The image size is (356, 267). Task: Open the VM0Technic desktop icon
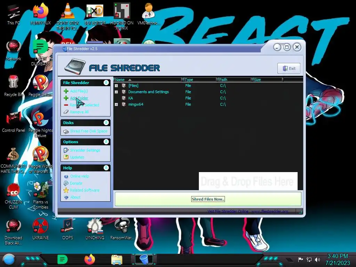pyautogui.click(x=148, y=14)
